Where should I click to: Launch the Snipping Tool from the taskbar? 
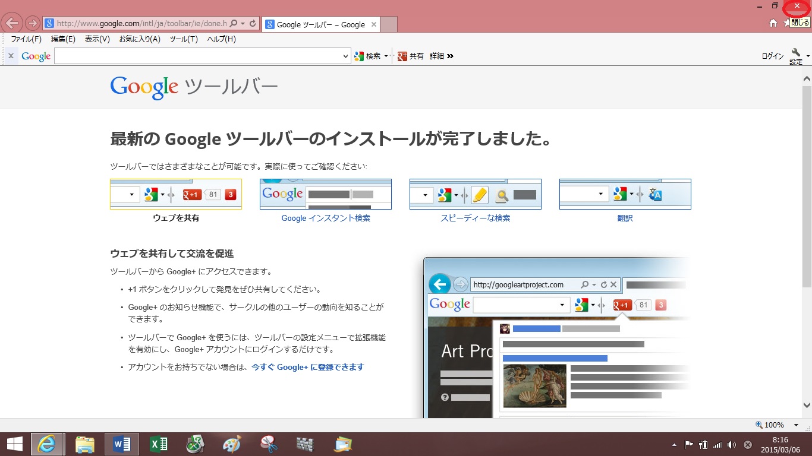(x=269, y=444)
